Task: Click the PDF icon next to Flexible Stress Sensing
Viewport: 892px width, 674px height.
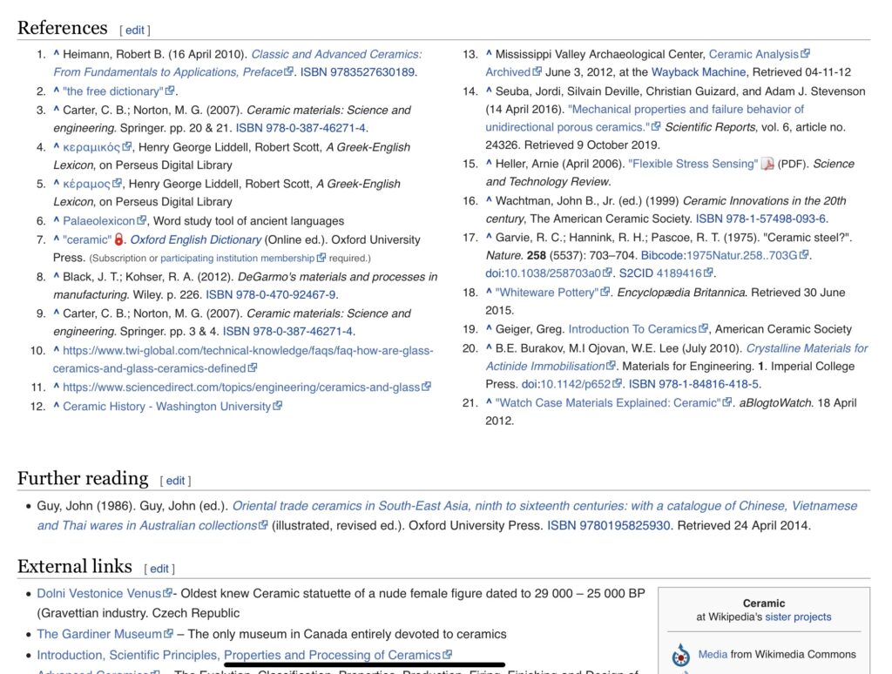Action: tap(767, 164)
